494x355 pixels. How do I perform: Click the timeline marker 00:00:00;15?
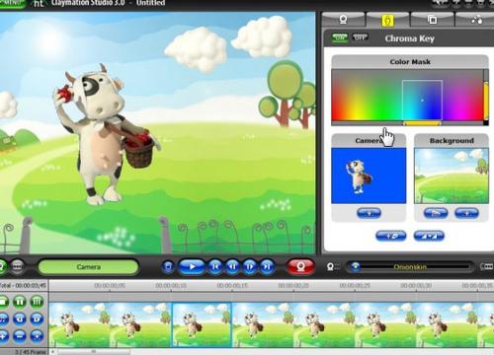pyautogui.click(x=232, y=286)
